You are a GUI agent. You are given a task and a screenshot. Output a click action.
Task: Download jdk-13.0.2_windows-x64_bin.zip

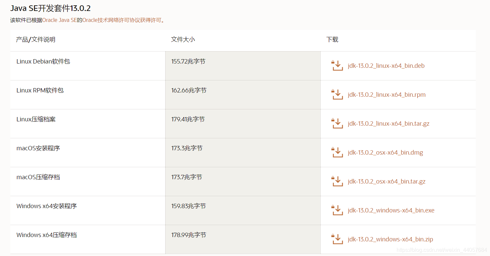pyautogui.click(x=390, y=239)
